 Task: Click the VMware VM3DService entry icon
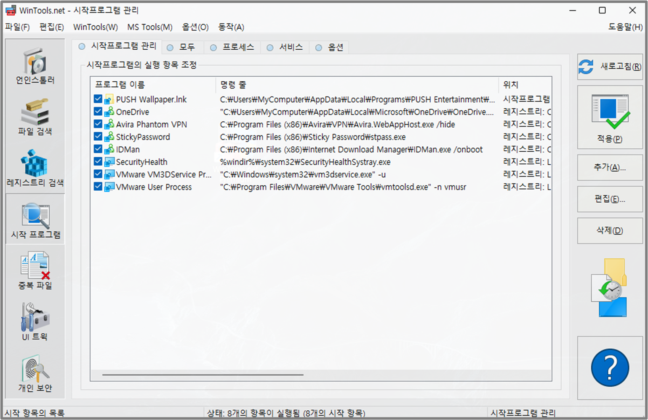point(109,174)
